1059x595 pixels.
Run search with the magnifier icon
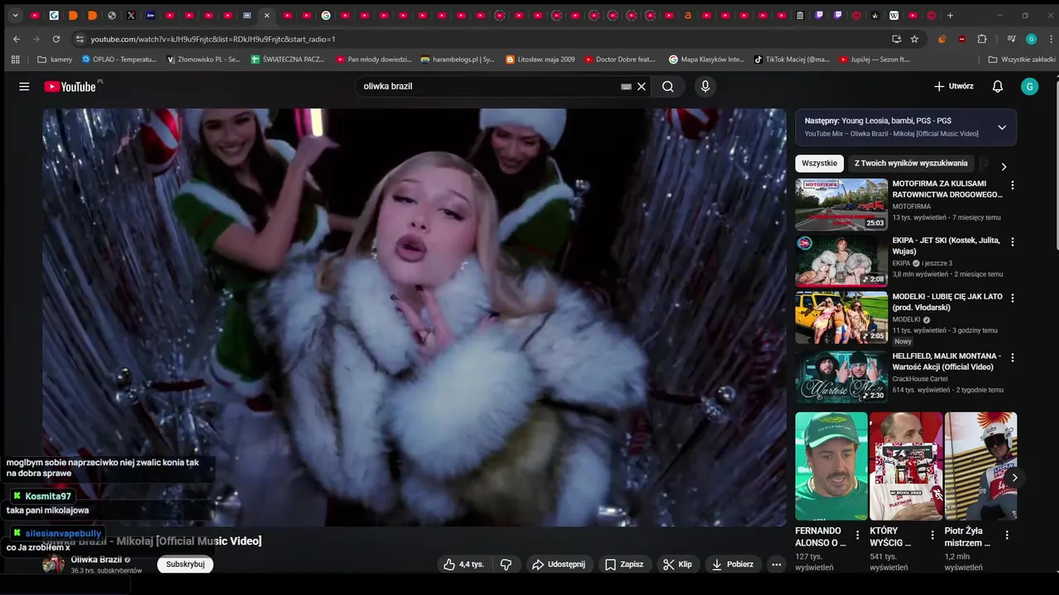point(668,87)
